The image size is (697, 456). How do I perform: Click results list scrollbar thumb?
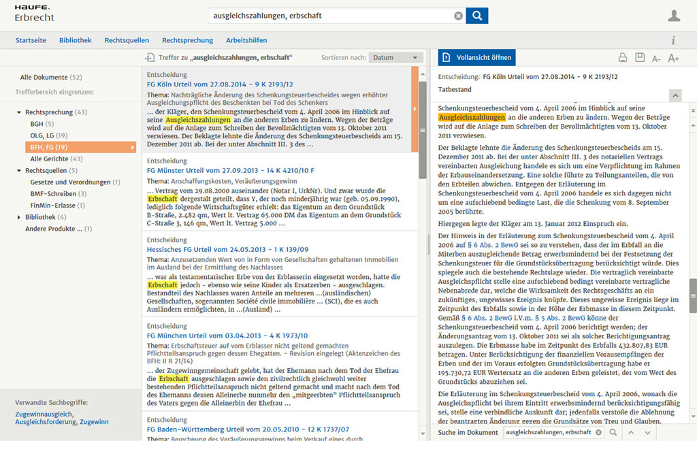pyautogui.click(x=423, y=130)
